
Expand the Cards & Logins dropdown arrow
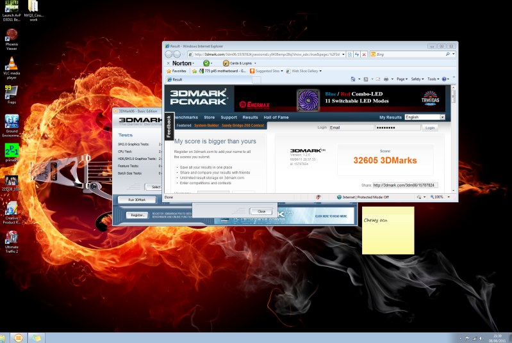[255, 63]
